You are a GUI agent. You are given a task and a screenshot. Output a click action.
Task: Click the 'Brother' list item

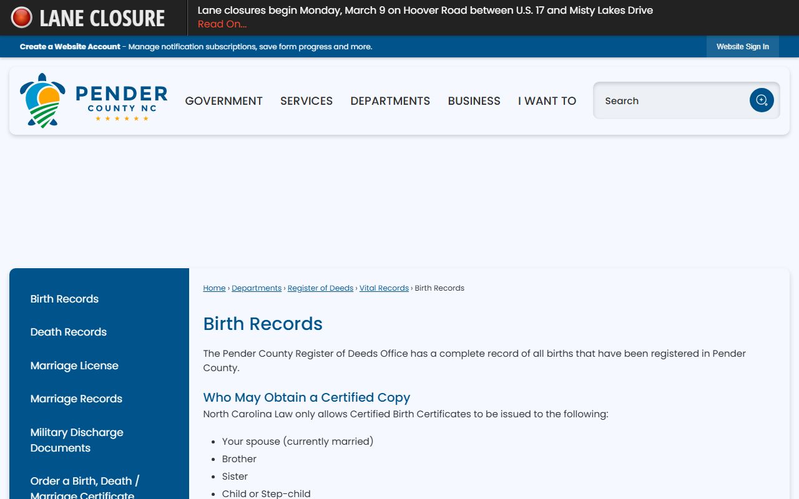click(239, 459)
